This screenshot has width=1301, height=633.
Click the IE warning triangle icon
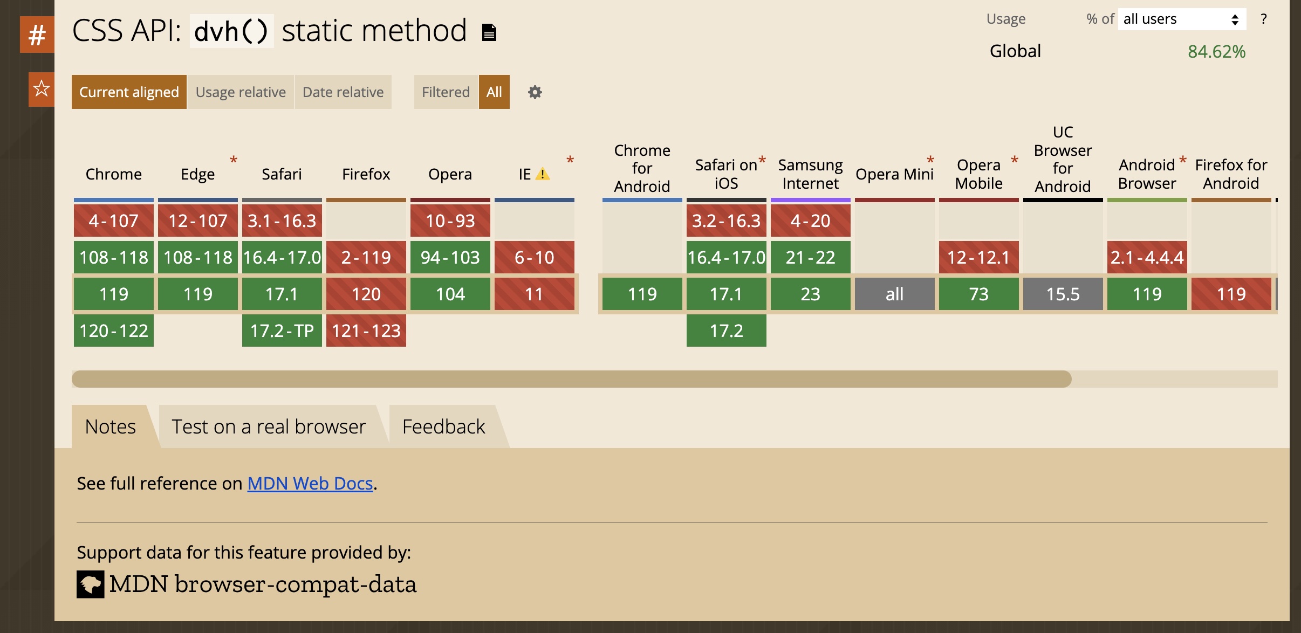click(543, 174)
